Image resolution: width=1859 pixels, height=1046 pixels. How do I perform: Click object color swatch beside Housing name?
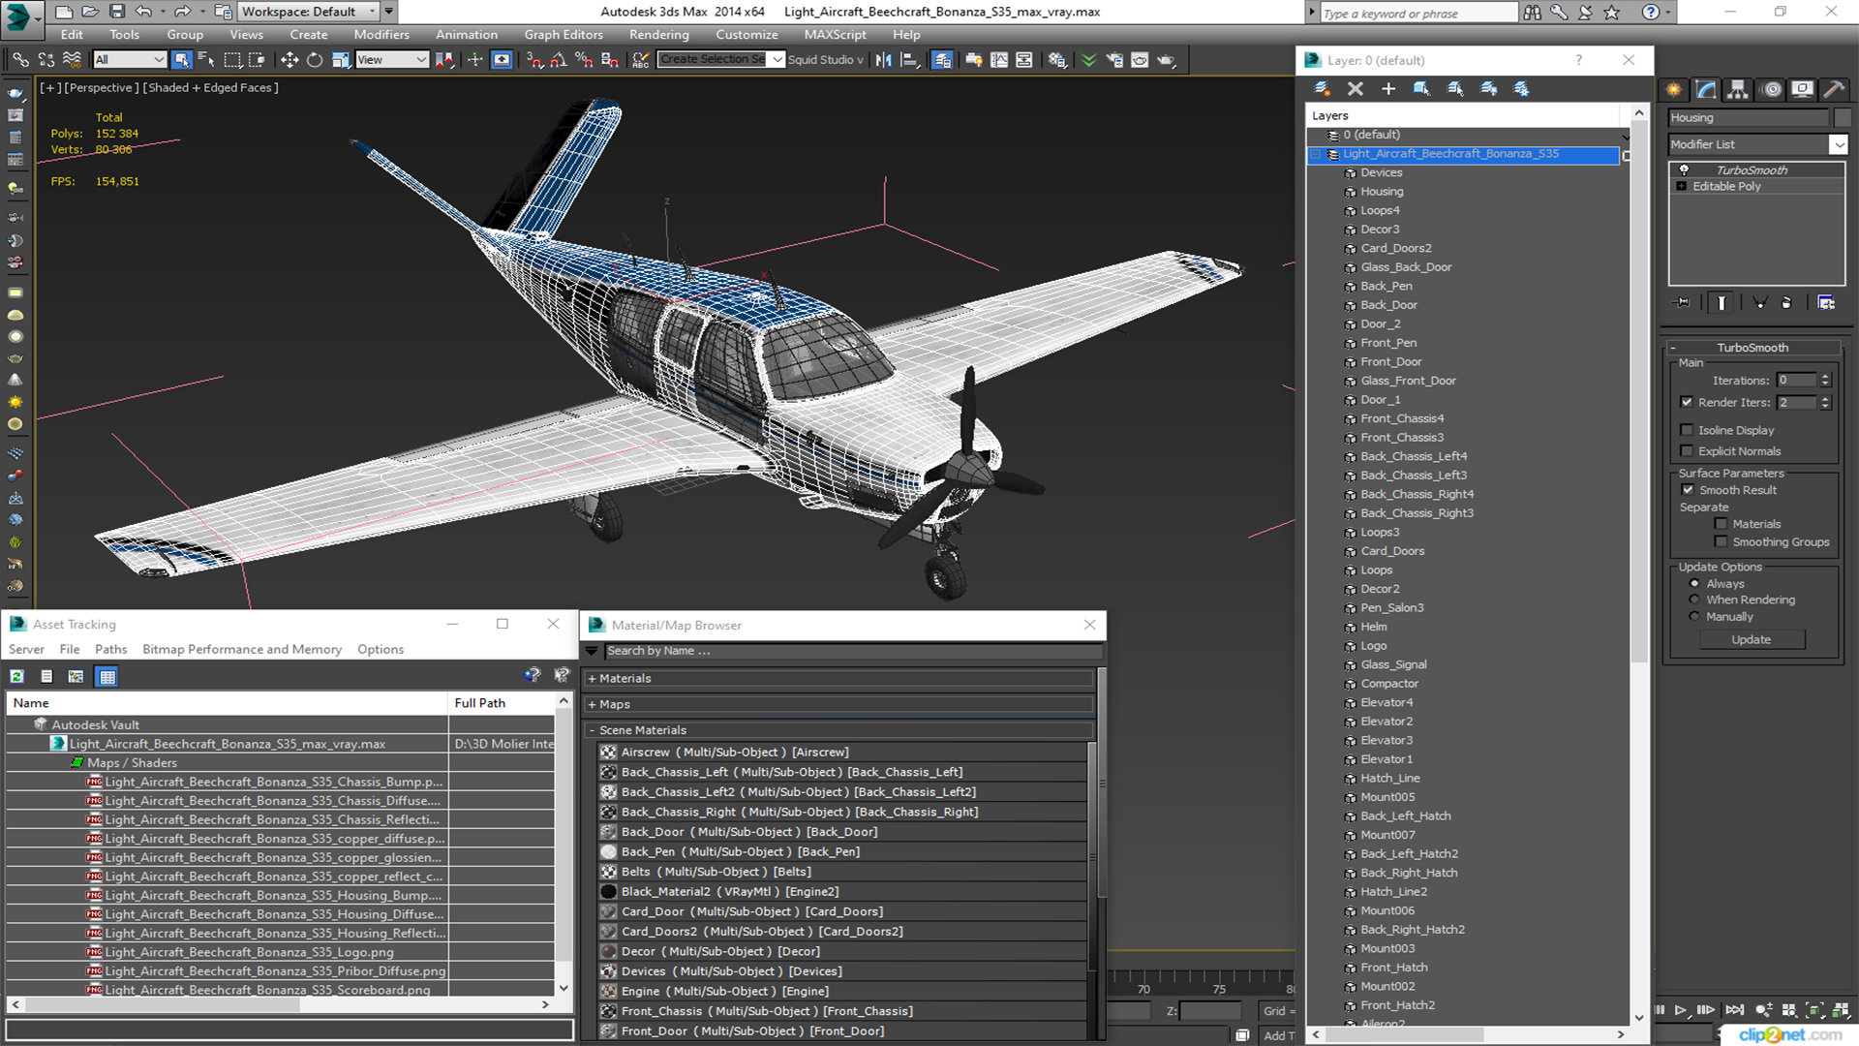(1843, 118)
